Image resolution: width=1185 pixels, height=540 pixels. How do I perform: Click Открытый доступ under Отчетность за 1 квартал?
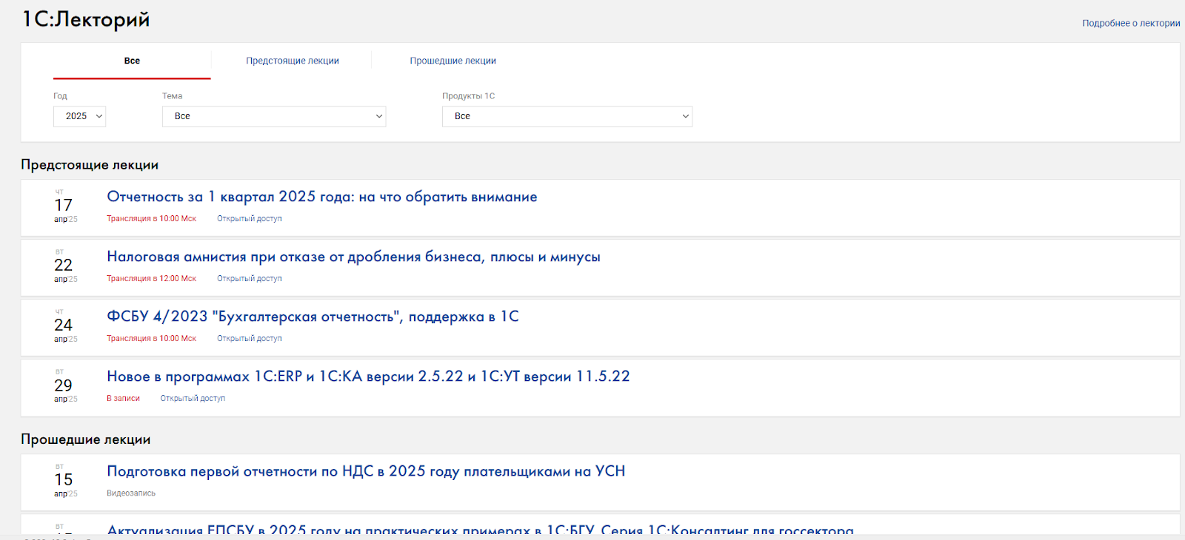(x=250, y=219)
